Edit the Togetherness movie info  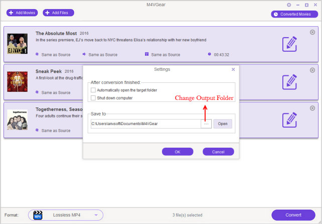click(289, 120)
